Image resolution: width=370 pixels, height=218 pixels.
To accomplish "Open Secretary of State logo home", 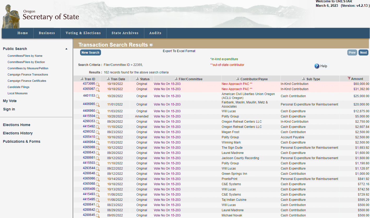I will pos(41,16).
